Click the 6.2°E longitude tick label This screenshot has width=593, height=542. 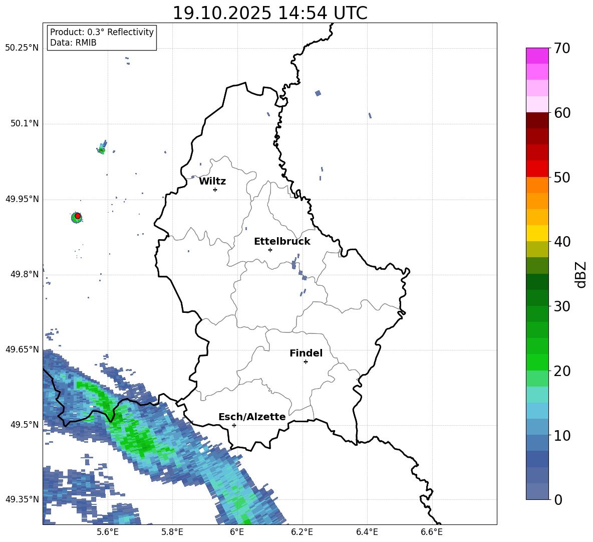[x=302, y=532]
